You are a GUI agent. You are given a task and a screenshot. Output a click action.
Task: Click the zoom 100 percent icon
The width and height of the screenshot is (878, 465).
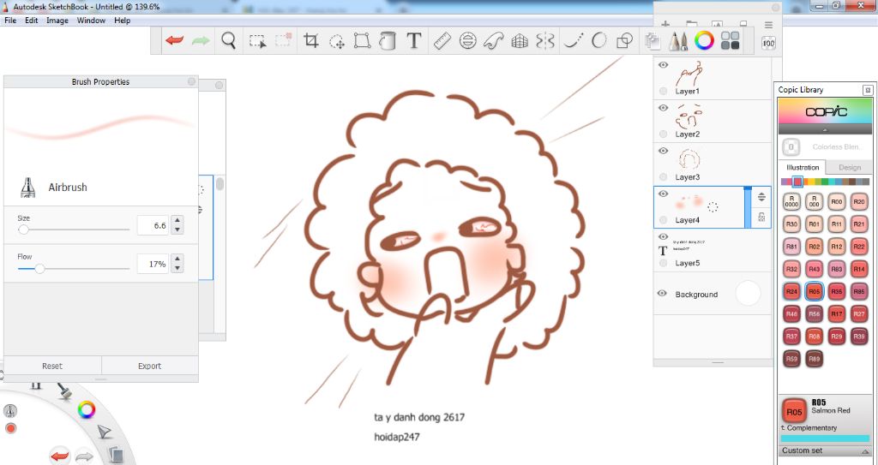point(769,43)
